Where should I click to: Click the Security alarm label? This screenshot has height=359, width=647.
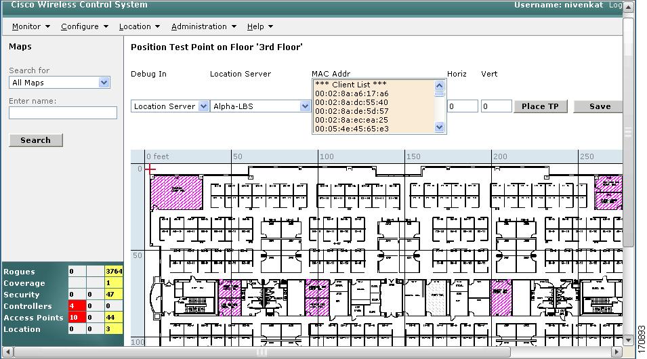(x=22, y=295)
